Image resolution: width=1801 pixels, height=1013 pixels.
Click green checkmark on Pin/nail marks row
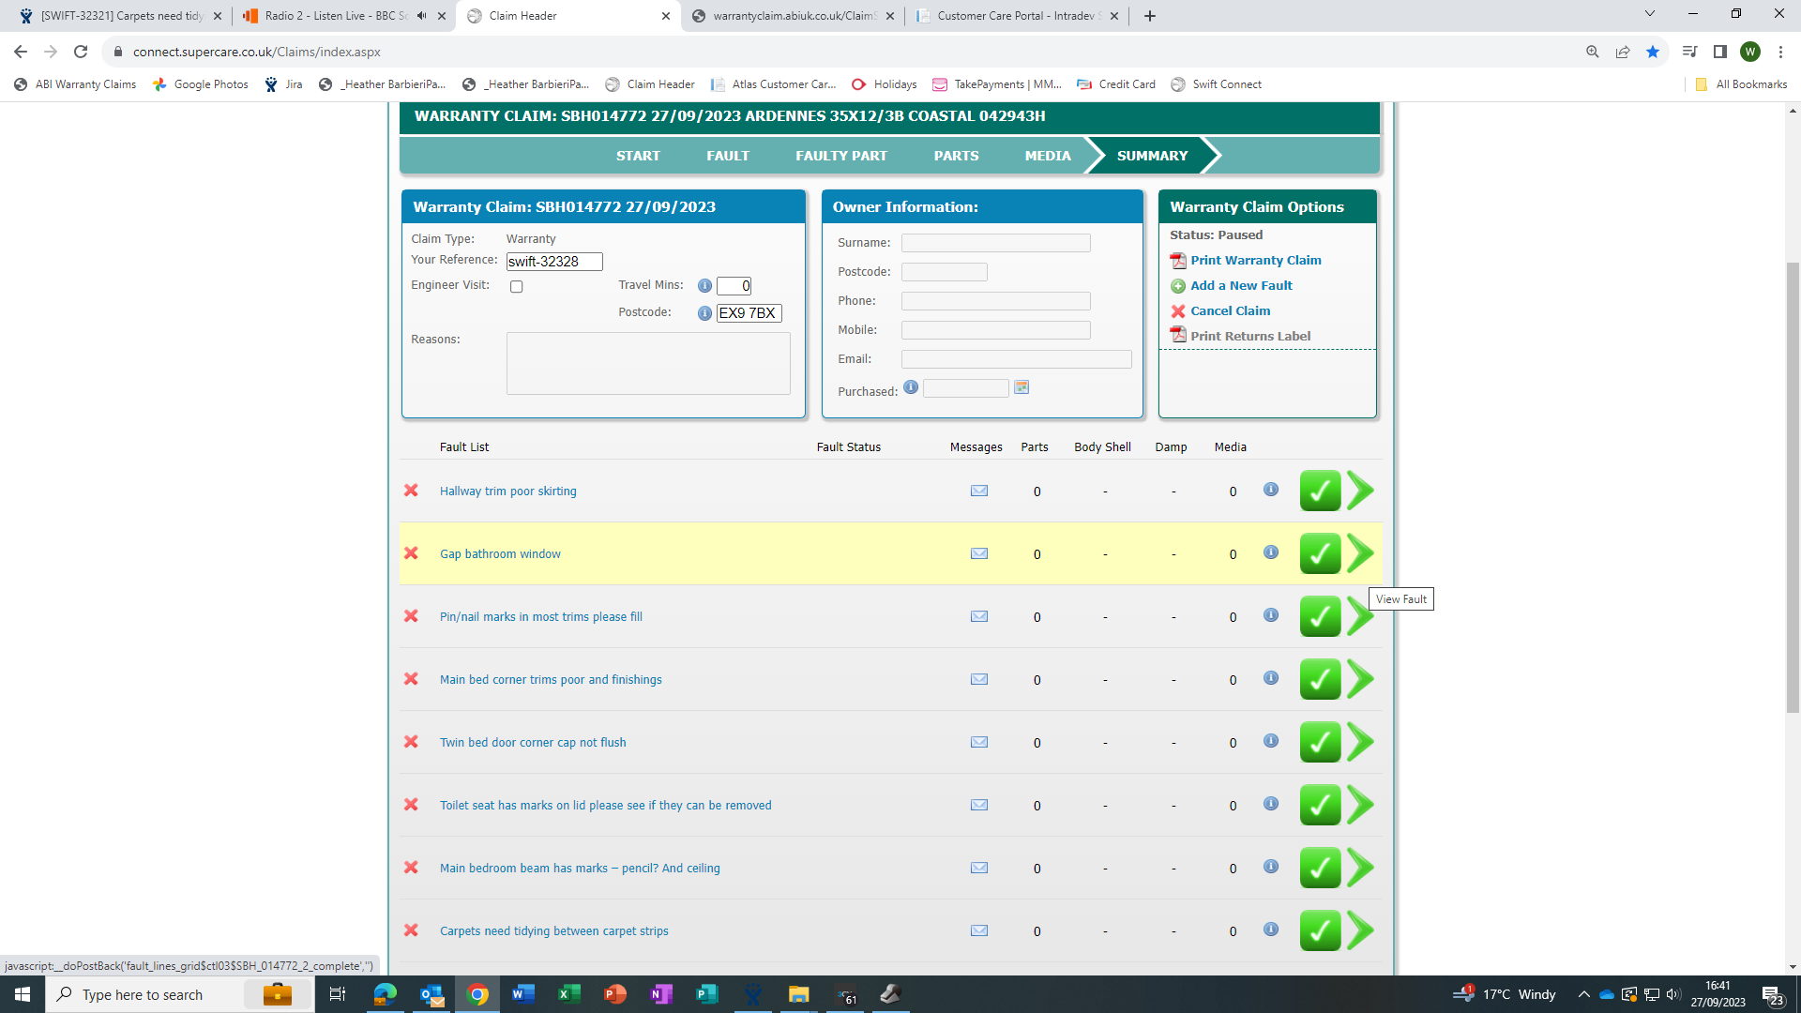[1319, 617]
